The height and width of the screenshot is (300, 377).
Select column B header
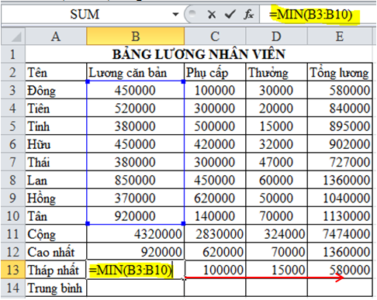[136, 36]
